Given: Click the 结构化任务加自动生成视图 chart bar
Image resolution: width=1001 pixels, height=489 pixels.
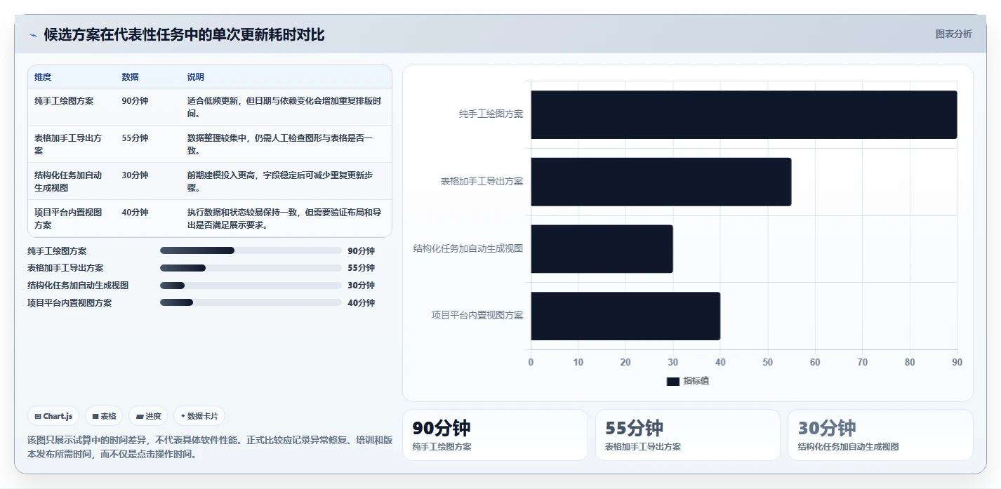Looking at the screenshot, I should click(x=602, y=249).
